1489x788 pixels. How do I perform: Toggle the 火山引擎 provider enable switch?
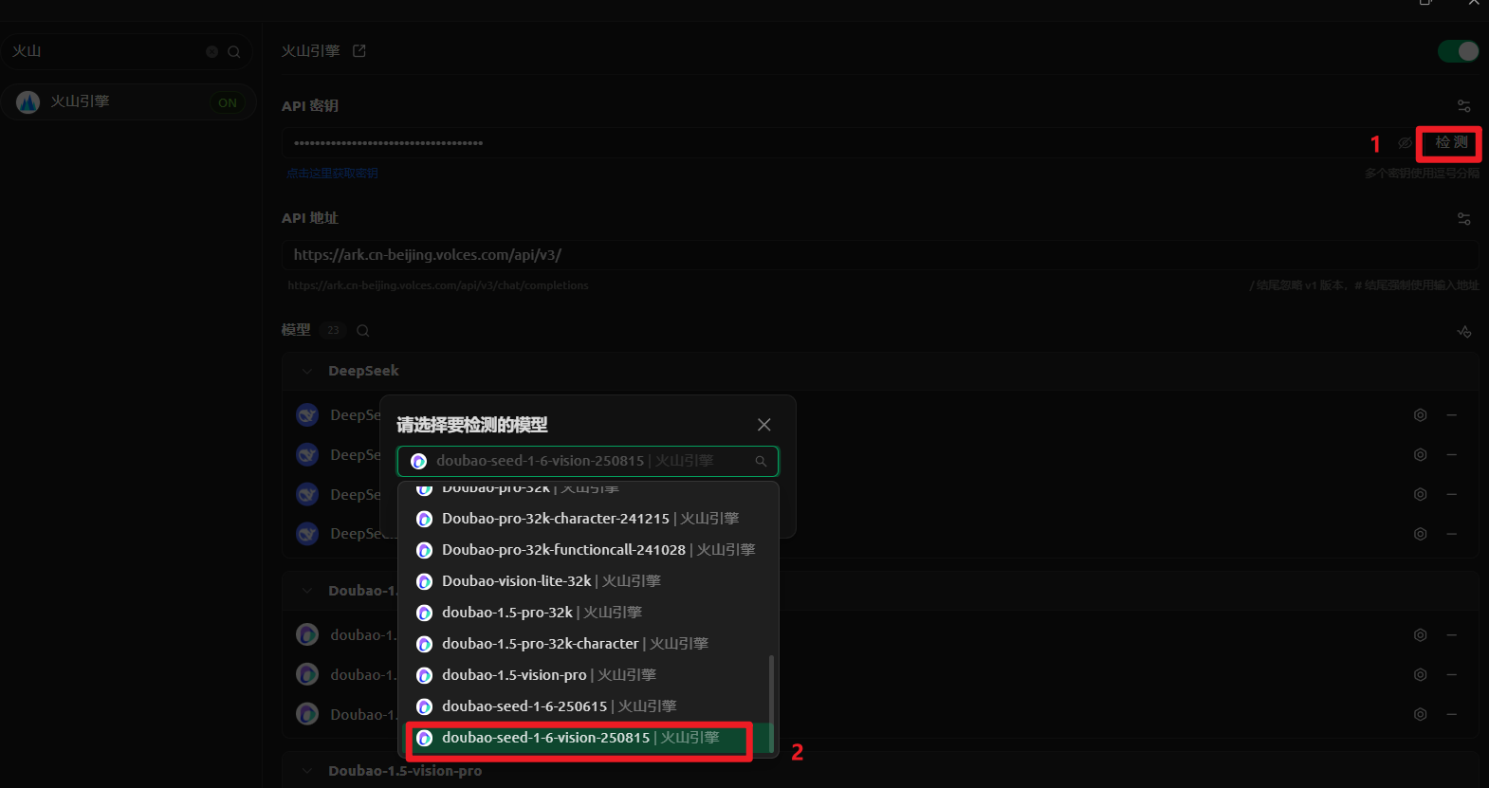coord(1458,51)
